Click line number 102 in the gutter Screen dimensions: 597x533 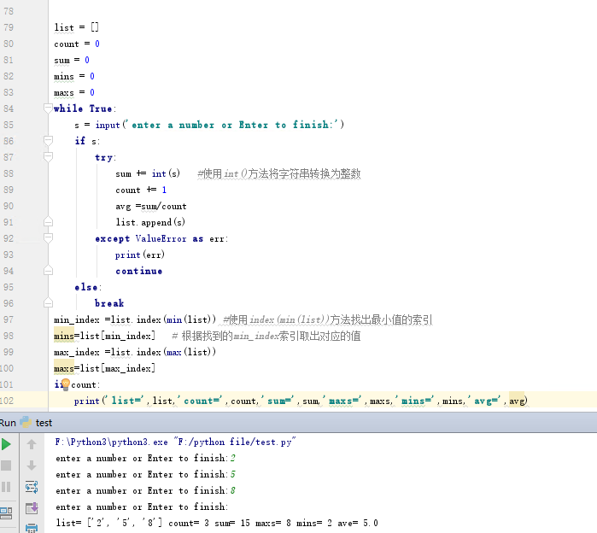[x=7, y=401]
